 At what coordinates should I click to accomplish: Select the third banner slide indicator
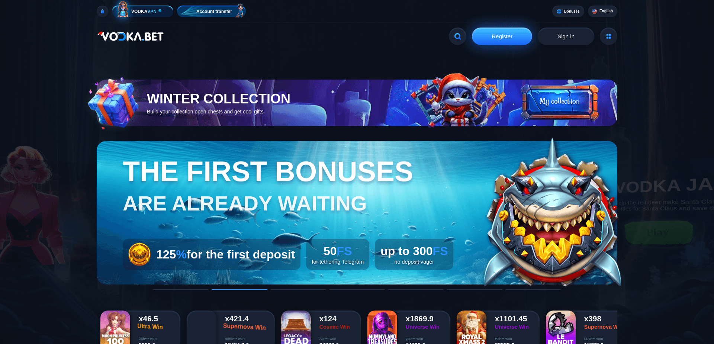coord(298,289)
